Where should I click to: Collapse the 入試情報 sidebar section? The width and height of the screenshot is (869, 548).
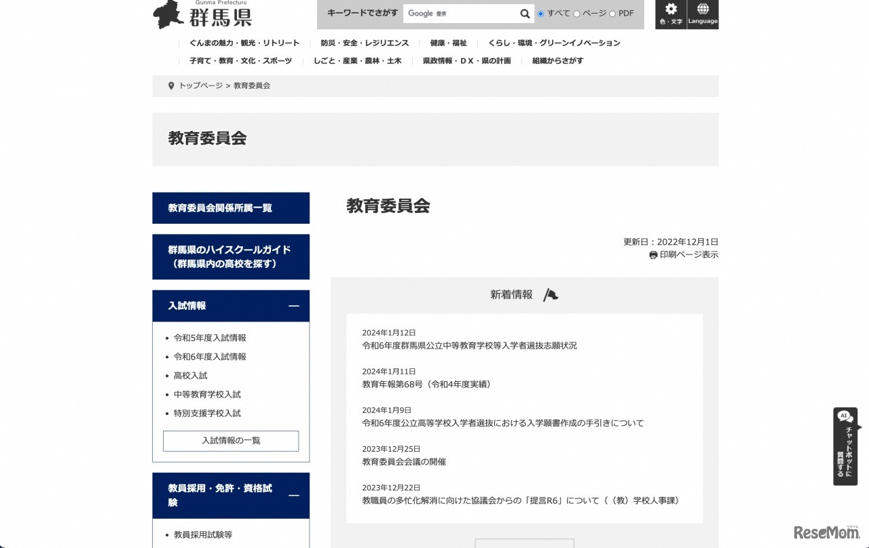coord(293,306)
